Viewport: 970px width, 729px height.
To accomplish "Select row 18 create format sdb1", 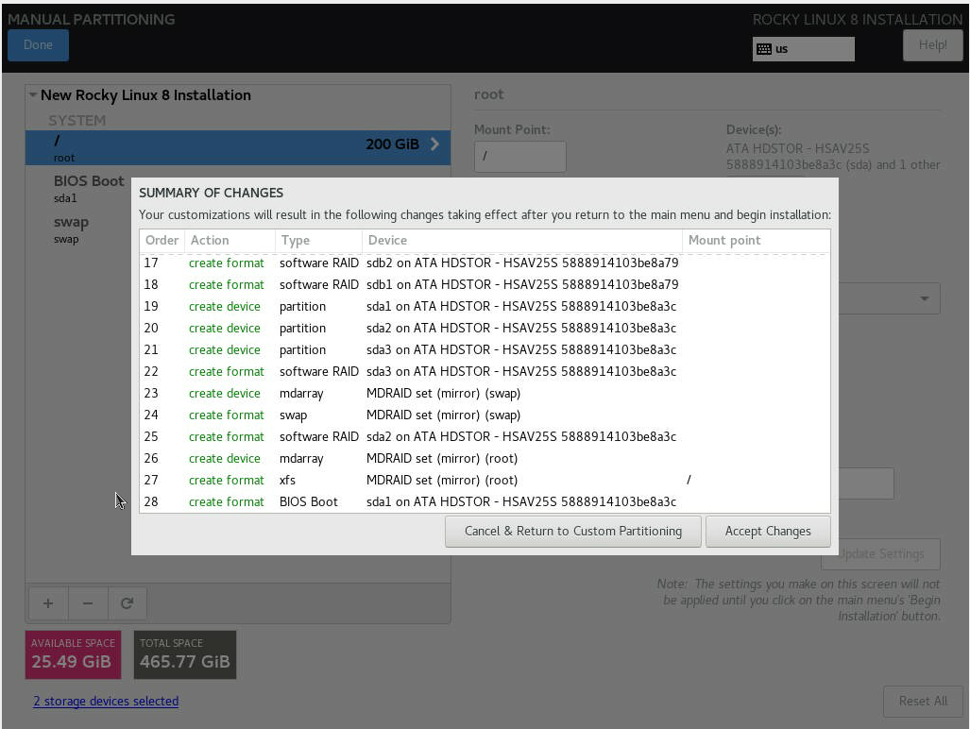I will [x=485, y=284].
